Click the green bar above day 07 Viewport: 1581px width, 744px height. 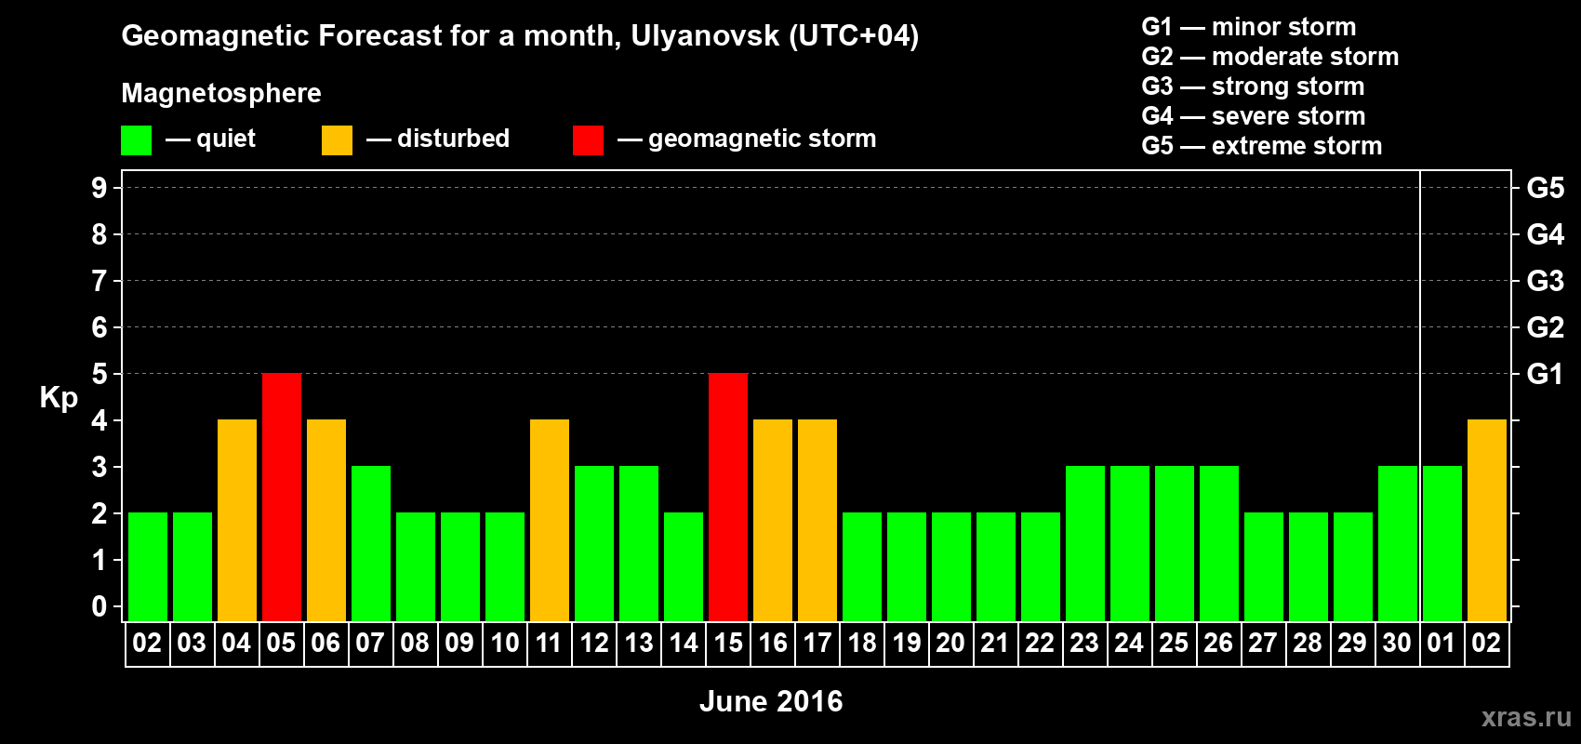371,544
